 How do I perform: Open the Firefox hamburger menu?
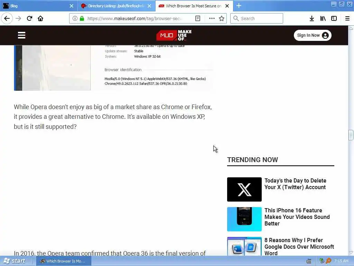347,18
